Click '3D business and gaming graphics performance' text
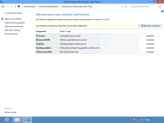 coord(80,48)
